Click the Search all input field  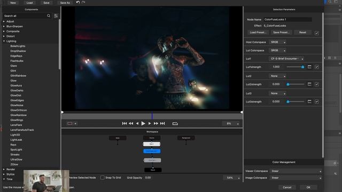[x=25, y=16]
